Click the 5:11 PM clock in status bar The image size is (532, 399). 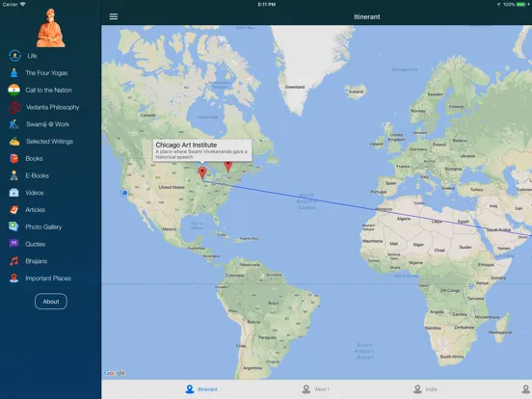pos(267,5)
